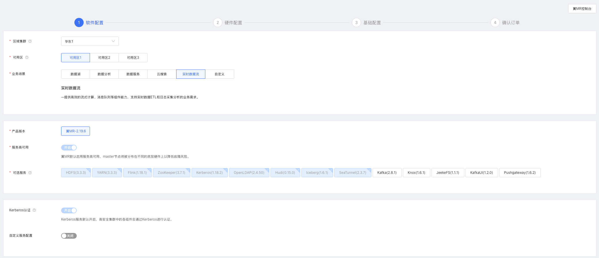599x258 pixels.
Task: Click help icon beside Kerberos认证
Action: [x=34, y=210]
